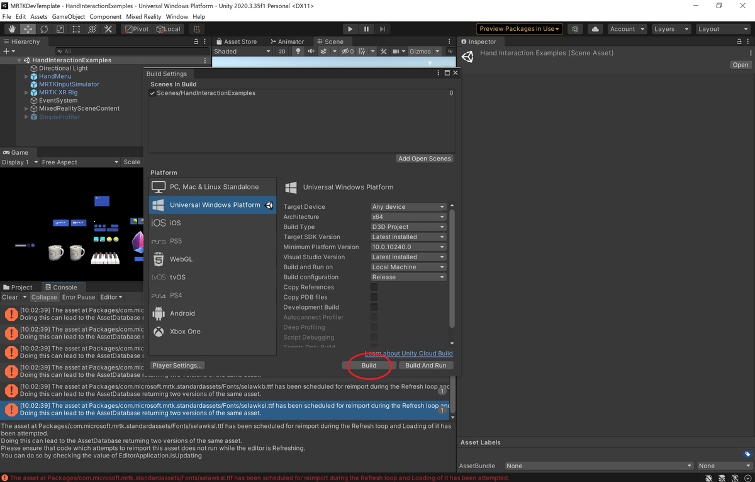Screen dimensions: 755x482
Task: Select the Move tool
Action: pos(28,29)
